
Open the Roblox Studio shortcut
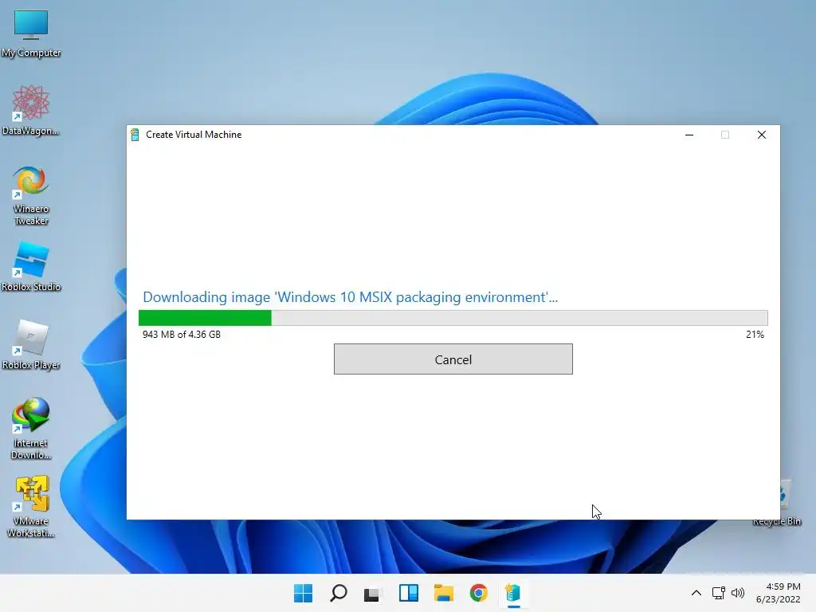31,267
